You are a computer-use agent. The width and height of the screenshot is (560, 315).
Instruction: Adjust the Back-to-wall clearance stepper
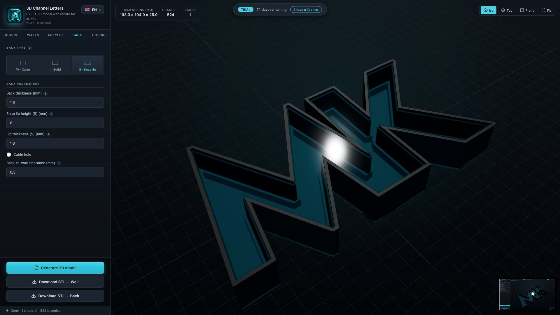99,172
